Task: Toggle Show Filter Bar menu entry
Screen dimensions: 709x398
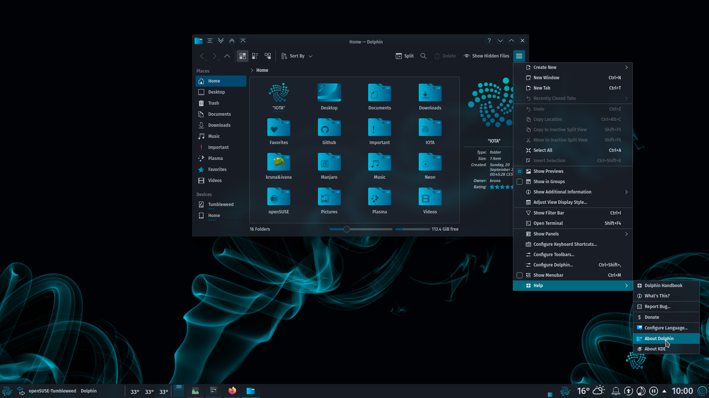Action: 573,213
